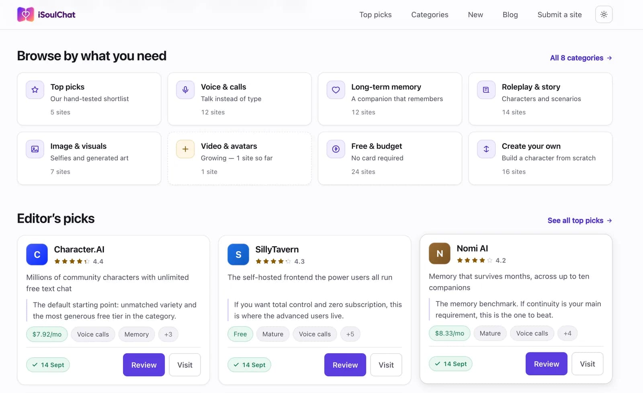Click the "7 sites" count under Image & visuals
This screenshot has height=393, width=643.
tap(60, 172)
